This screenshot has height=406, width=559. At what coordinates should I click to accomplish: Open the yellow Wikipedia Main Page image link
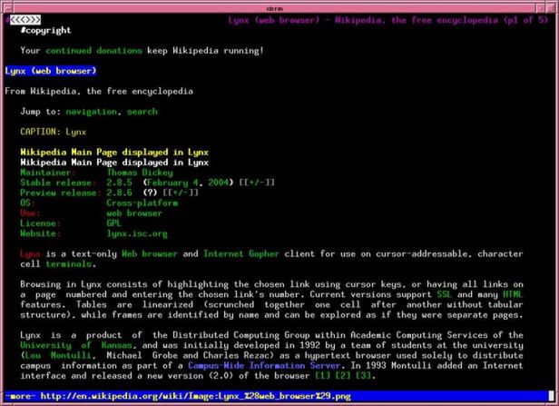pos(114,153)
